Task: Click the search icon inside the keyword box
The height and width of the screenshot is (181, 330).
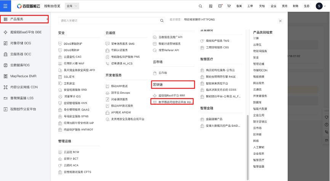Action: pos(162,20)
